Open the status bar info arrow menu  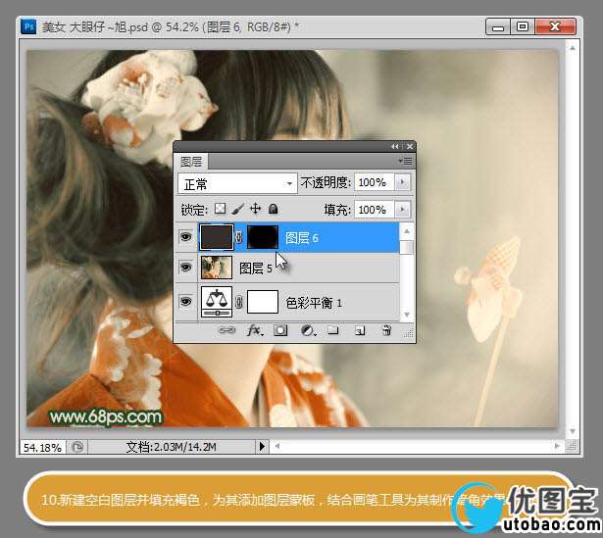(262, 447)
